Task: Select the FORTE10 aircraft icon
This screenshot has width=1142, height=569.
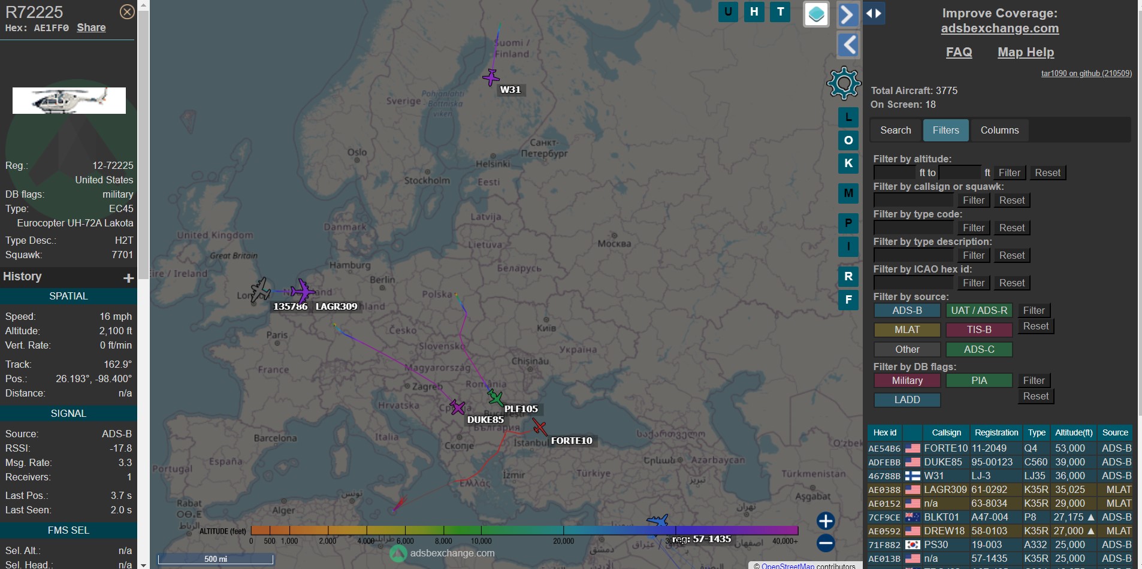Action: tap(539, 427)
